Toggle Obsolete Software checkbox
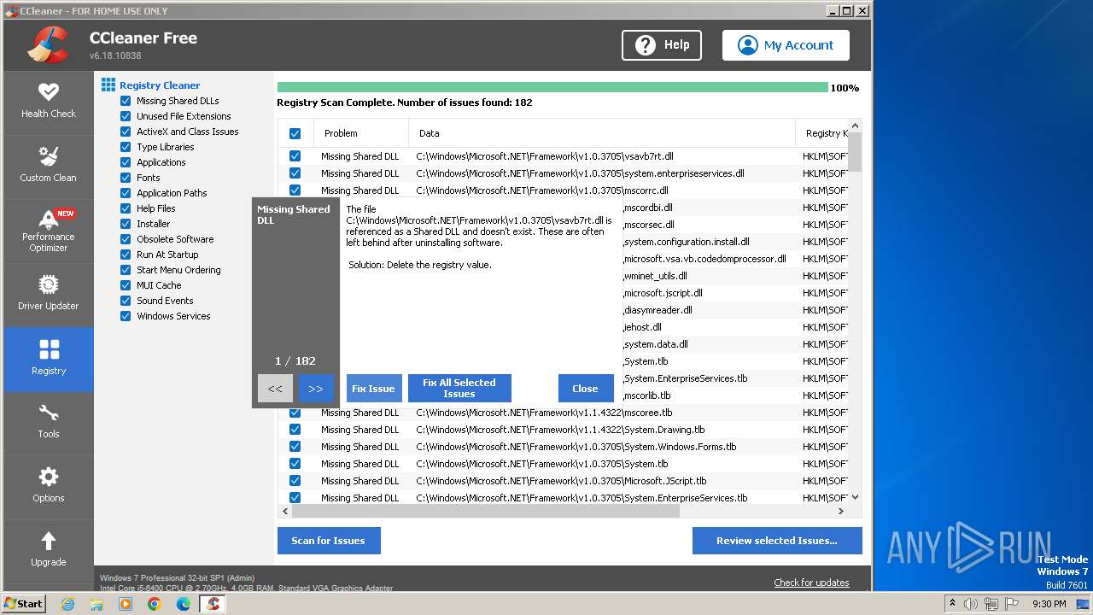This screenshot has width=1093, height=615. [x=126, y=239]
